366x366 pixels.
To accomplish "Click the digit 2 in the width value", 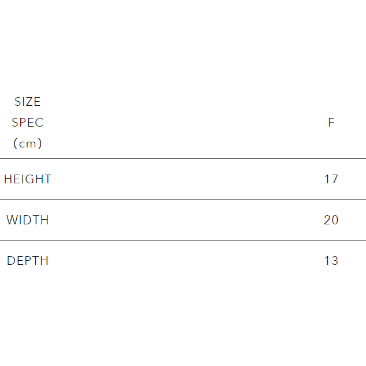I will click(327, 220).
